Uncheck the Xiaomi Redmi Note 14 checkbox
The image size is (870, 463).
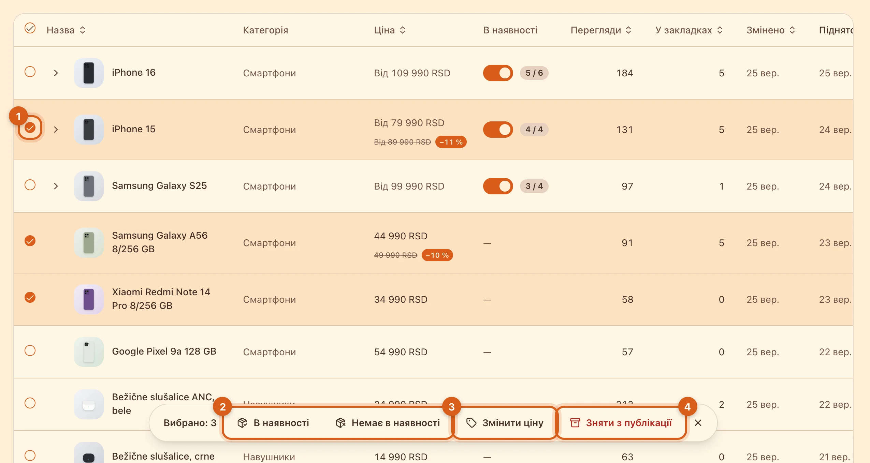(x=30, y=298)
